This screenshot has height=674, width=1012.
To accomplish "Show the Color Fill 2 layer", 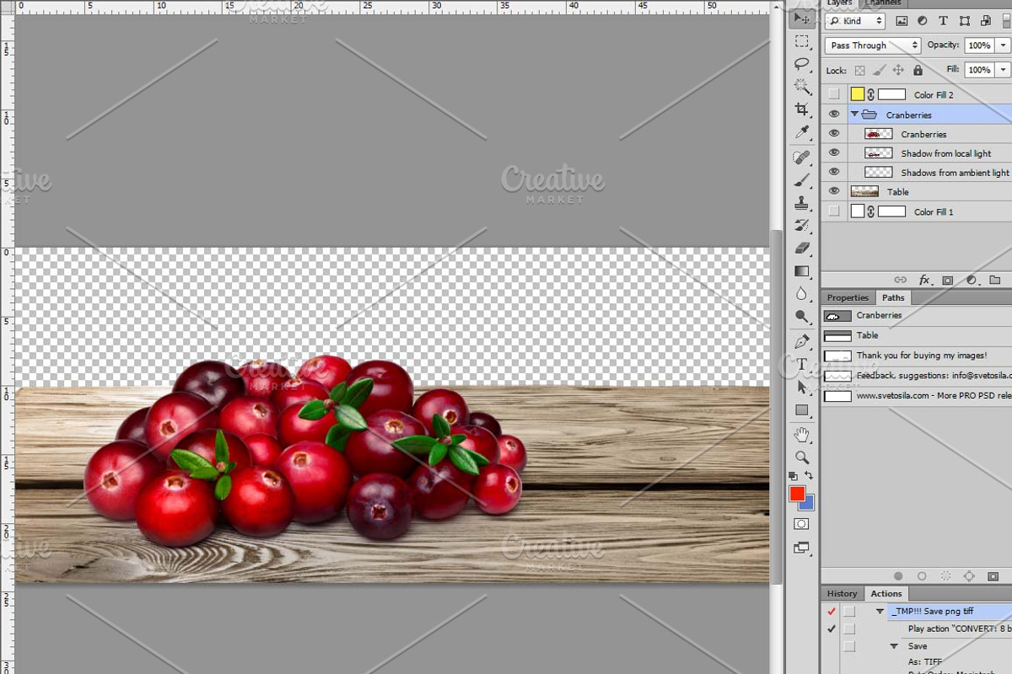I will coord(834,94).
